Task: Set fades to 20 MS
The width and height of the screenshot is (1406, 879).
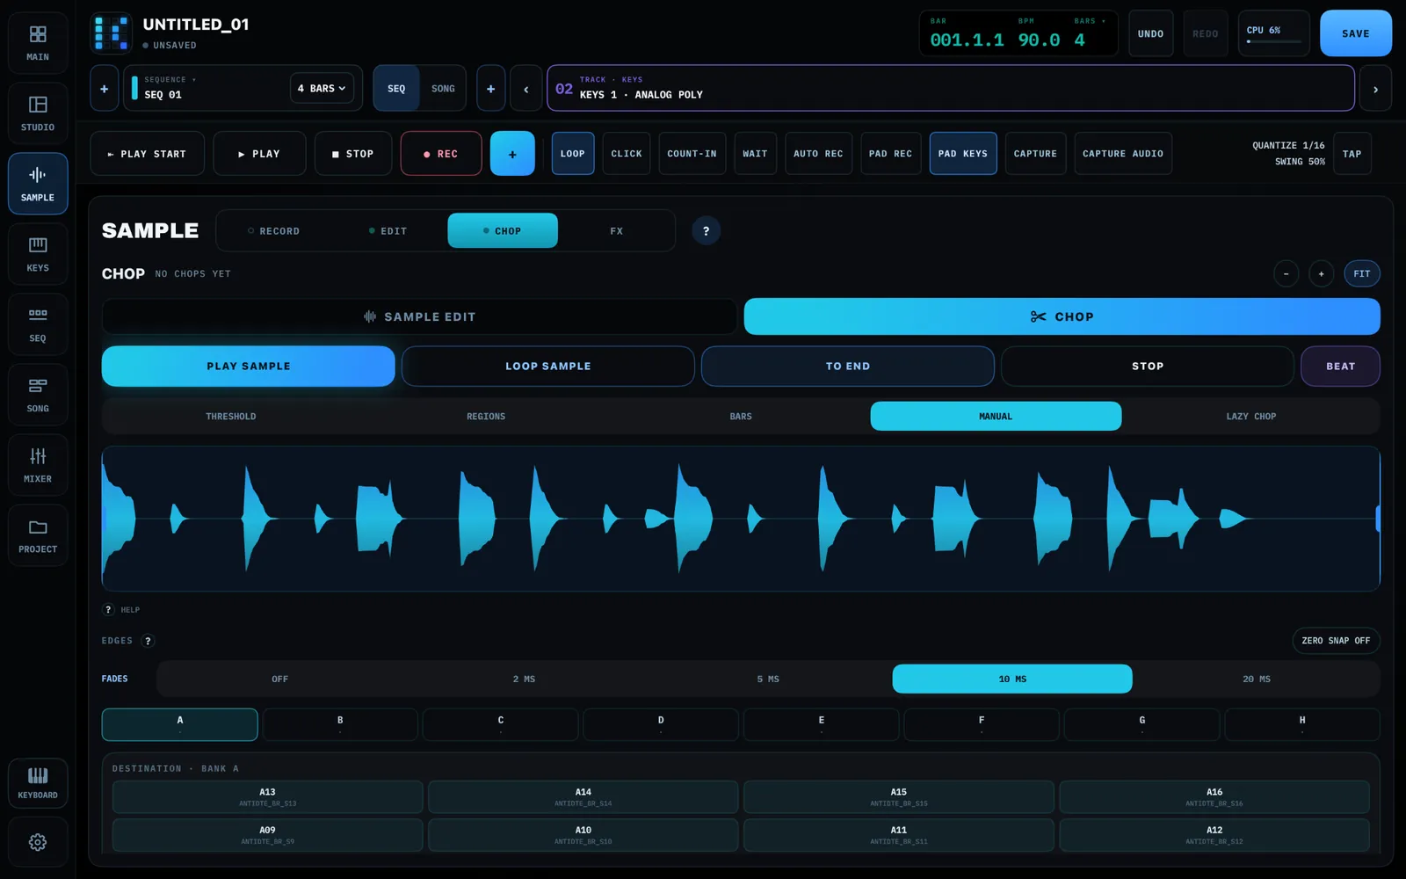Action: coord(1257,679)
